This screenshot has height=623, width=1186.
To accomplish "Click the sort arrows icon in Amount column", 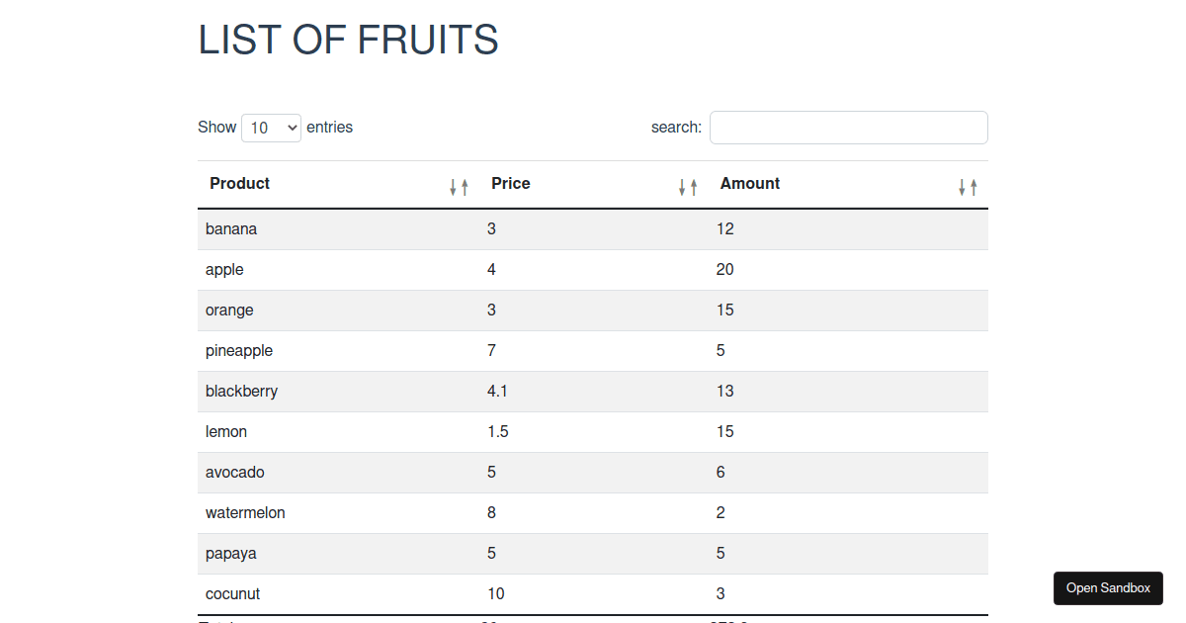I will 968,187.
